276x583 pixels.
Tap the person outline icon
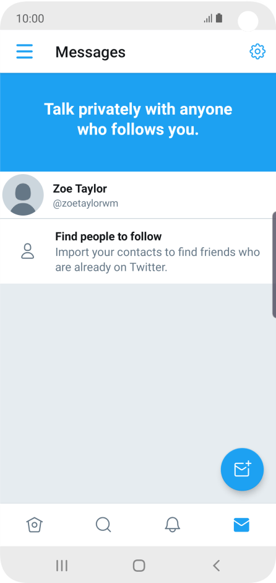coord(27,251)
